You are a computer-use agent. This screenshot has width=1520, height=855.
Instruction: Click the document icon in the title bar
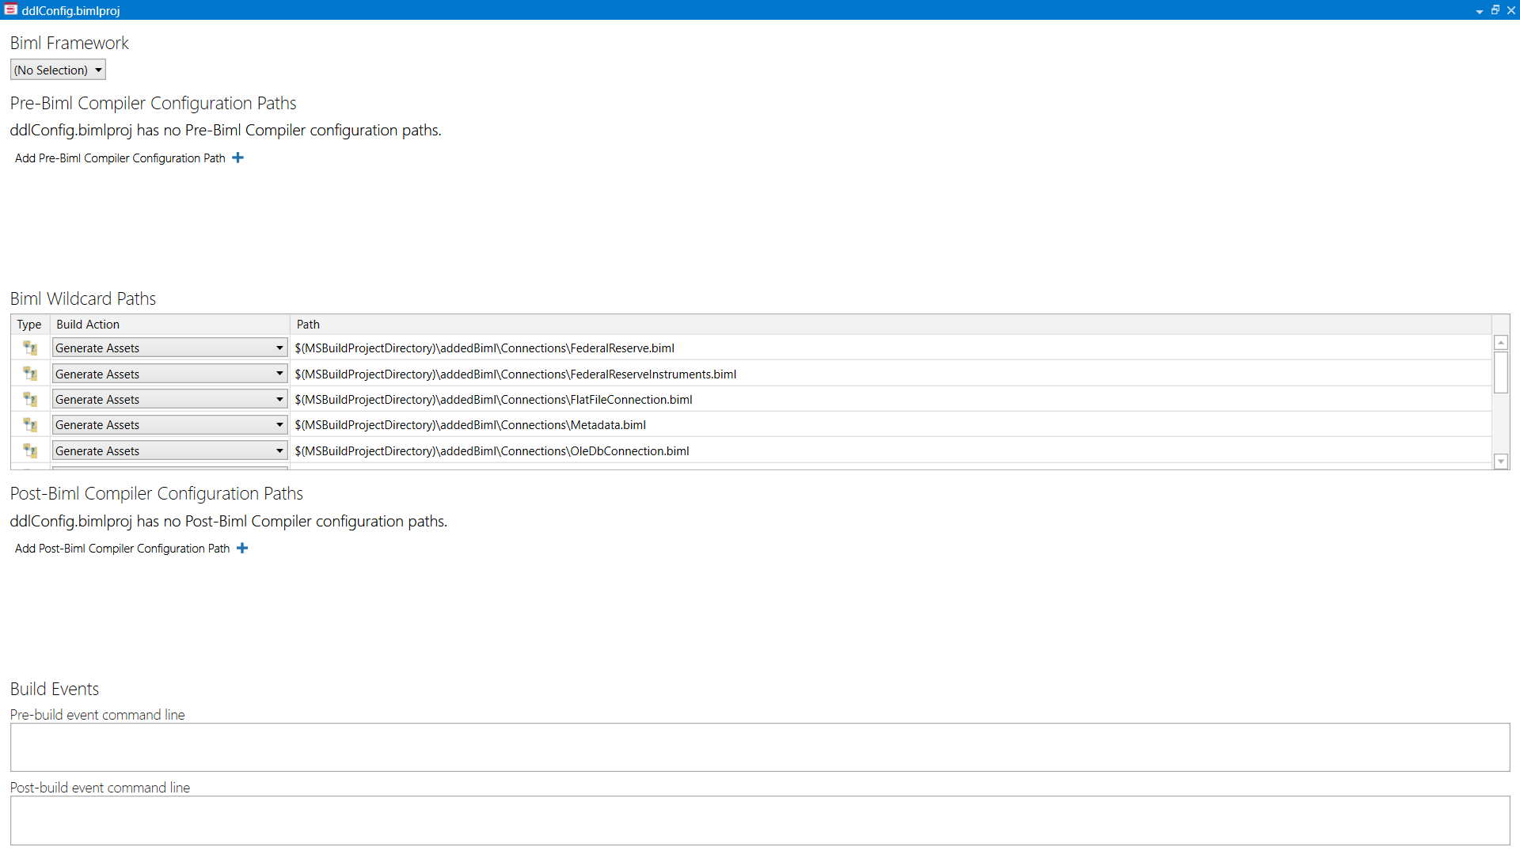click(10, 10)
